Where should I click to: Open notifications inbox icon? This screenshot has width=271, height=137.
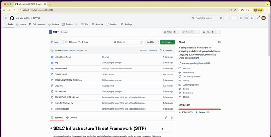258,18
